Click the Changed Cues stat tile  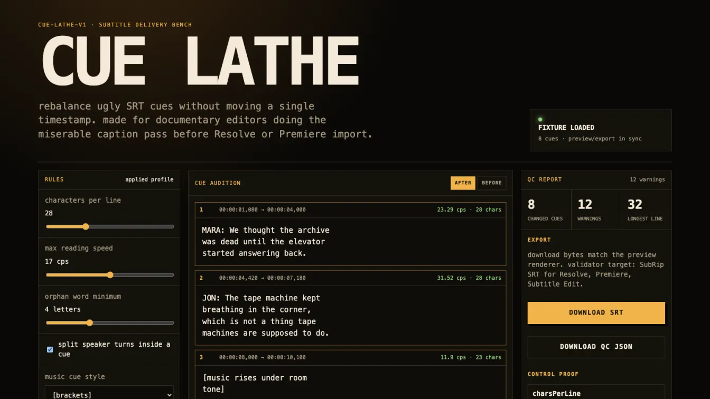pos(546,210)
